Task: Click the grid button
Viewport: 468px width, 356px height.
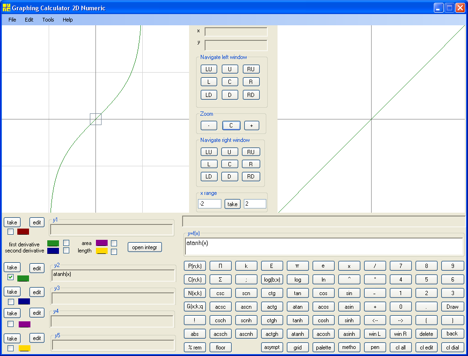Action: point(298,348)
